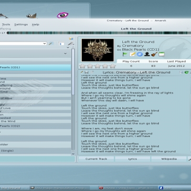Click the play count value 6

coord(131,66)
